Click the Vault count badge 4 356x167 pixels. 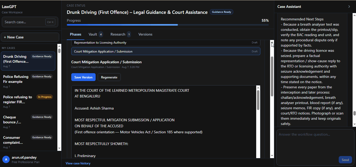101,34
